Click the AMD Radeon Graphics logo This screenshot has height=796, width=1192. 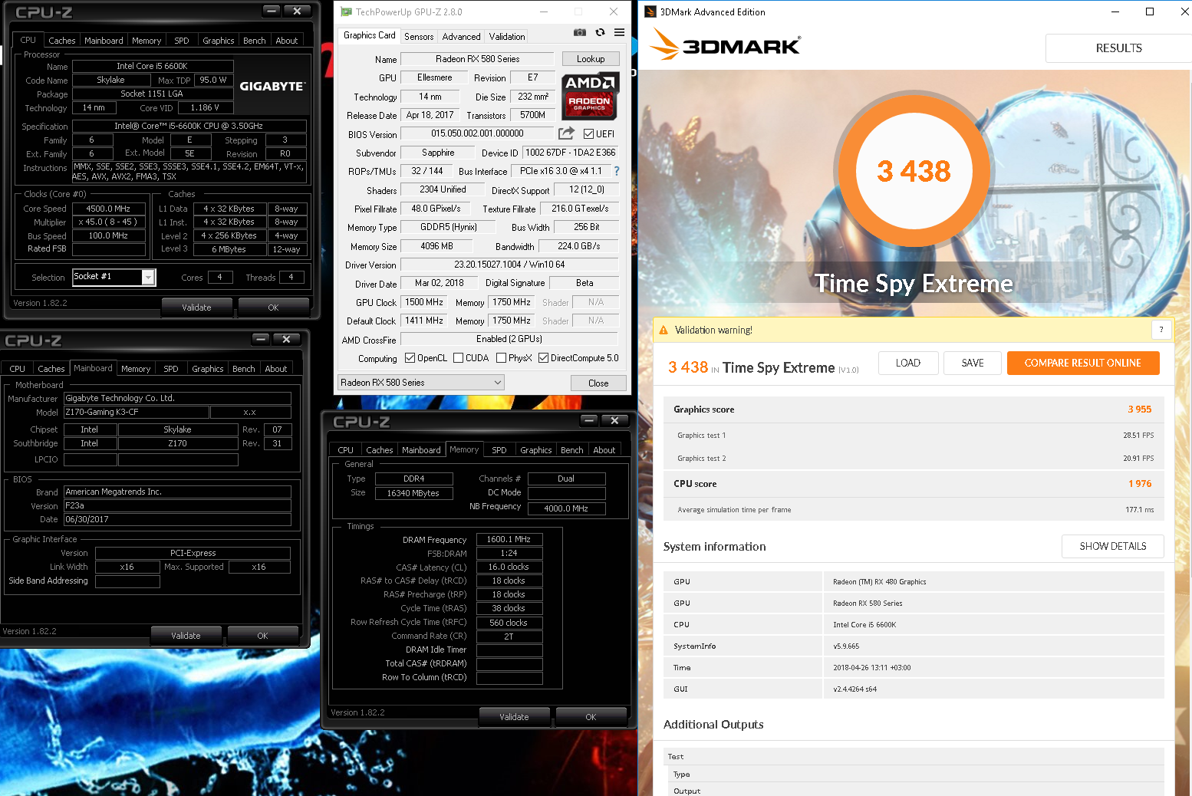coord(589,96)
